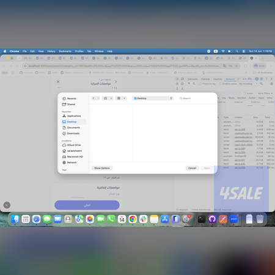Expand the No throttling dropdown
The image size is (275, 275).
[248, 84]
